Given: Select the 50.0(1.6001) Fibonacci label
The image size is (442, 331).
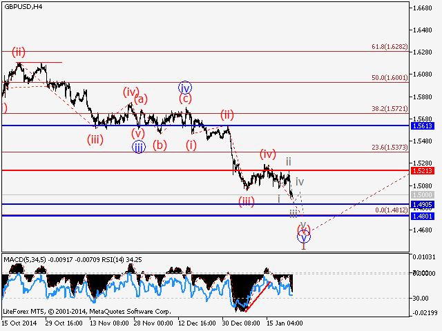Looking at the screenshot, I should point(390,78).
